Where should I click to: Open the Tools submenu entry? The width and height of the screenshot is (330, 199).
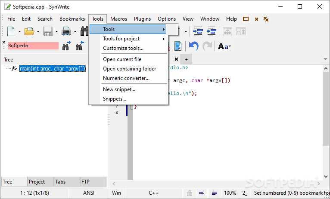128,29
